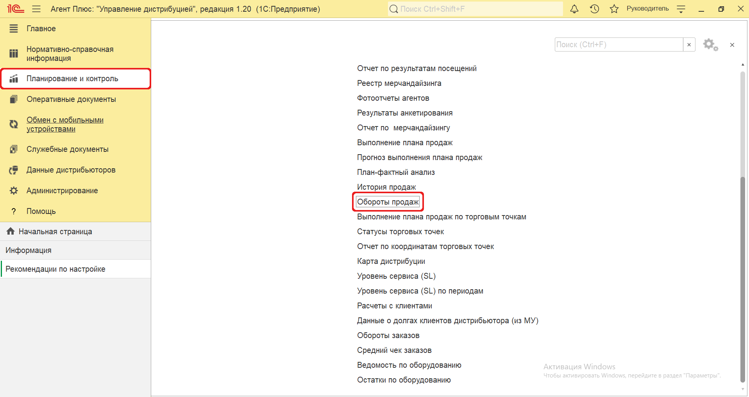
Task: Open Отчет по мерчандайзингу
Action: pos(403,128)
